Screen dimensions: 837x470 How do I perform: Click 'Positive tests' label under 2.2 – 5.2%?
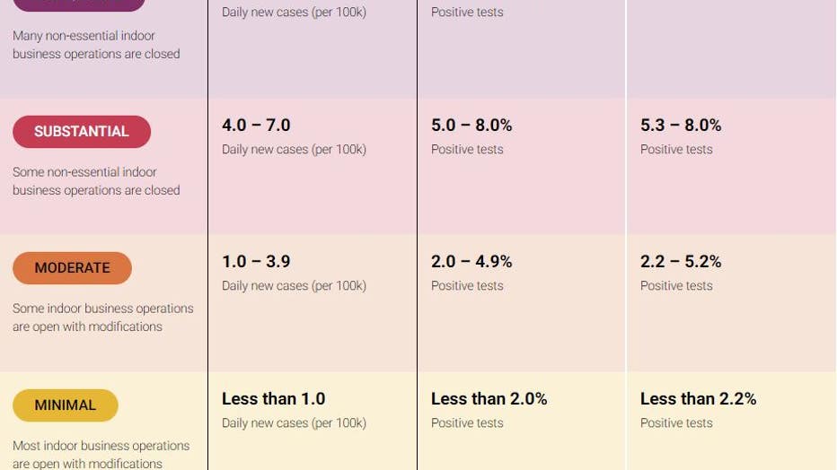676,285
